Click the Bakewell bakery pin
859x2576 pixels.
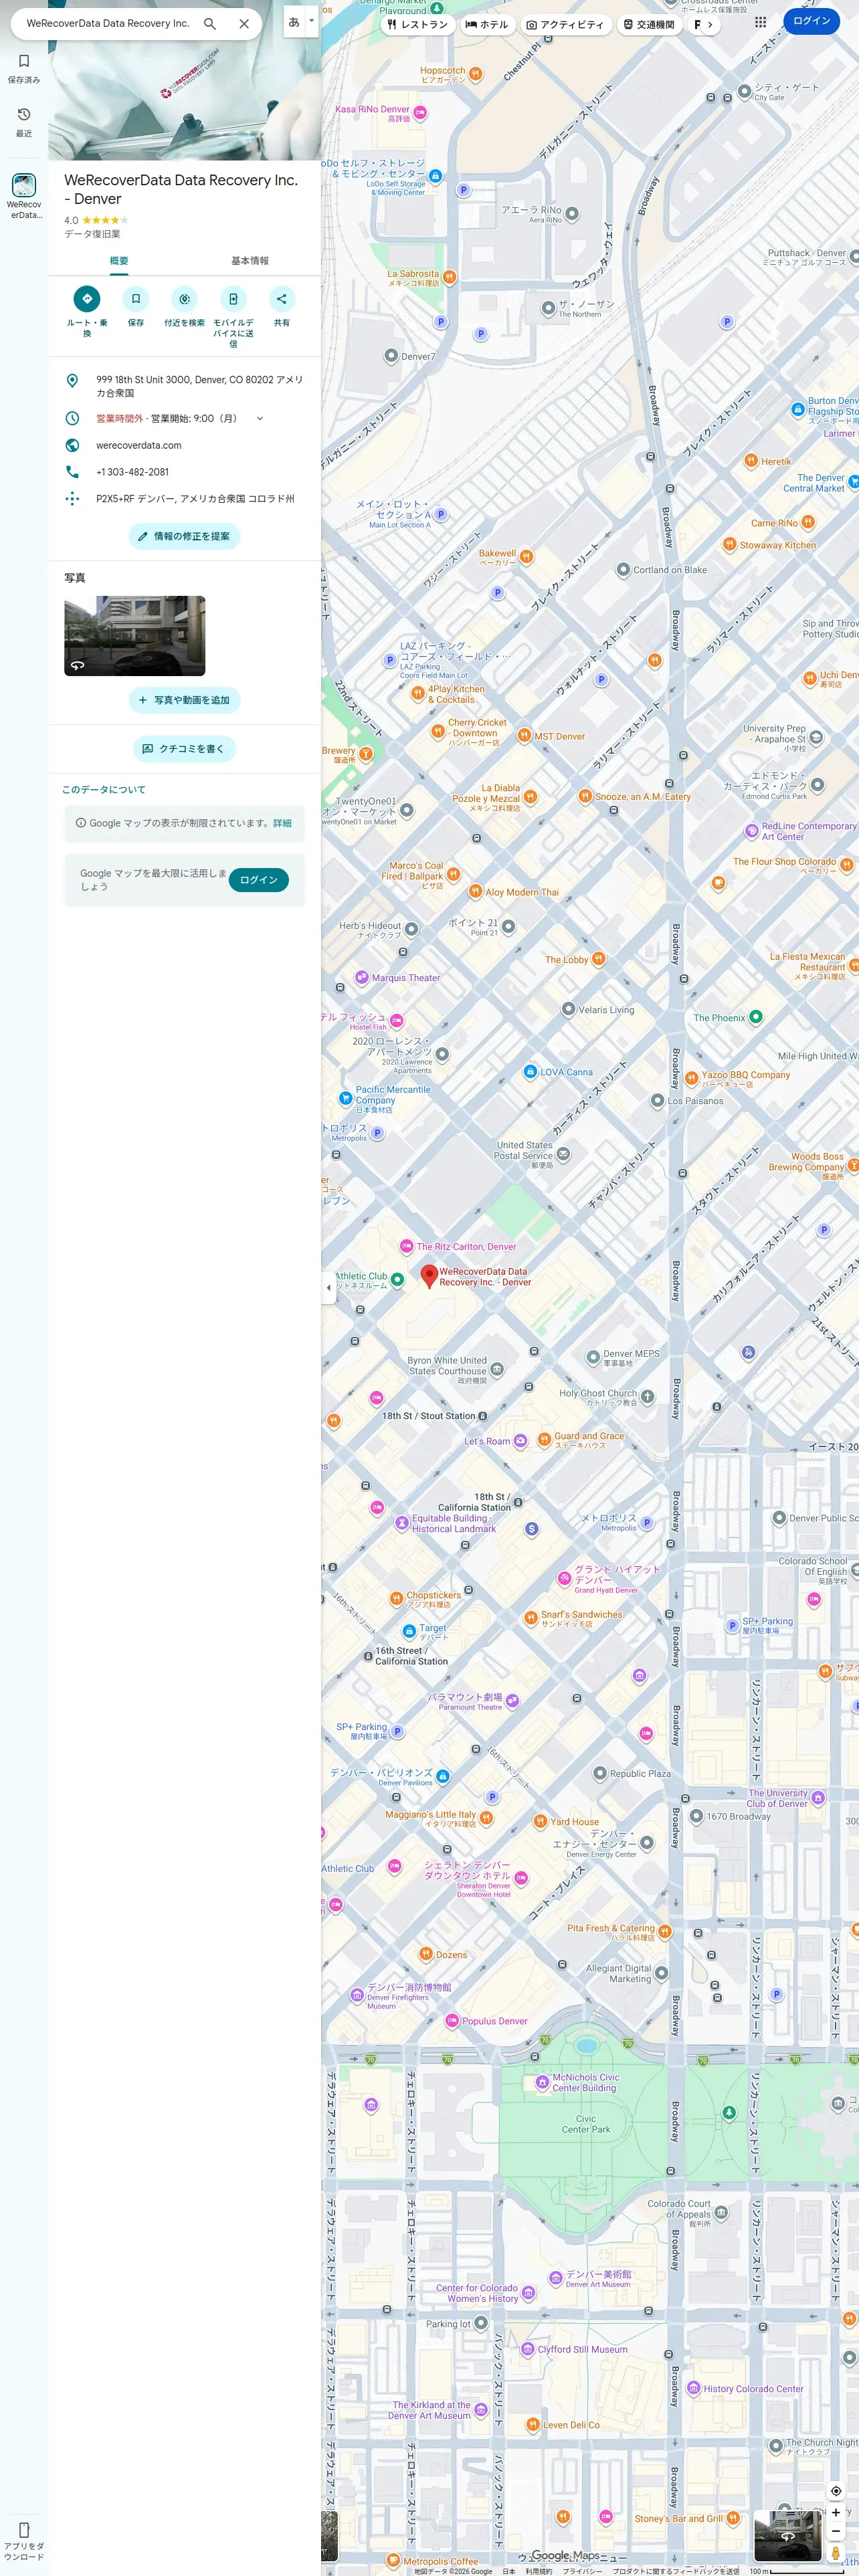pyautogui.click(x=526, y=557)
